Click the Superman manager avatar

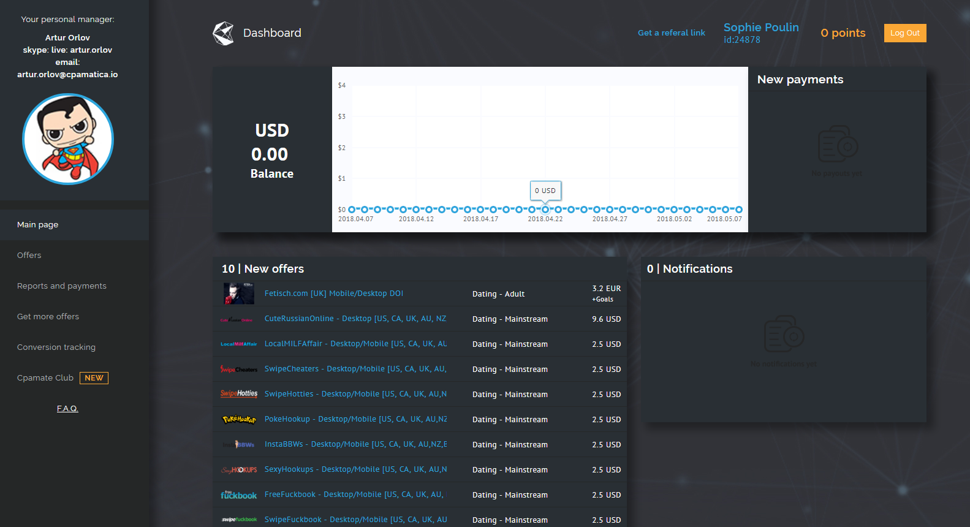tap(68, 139)
